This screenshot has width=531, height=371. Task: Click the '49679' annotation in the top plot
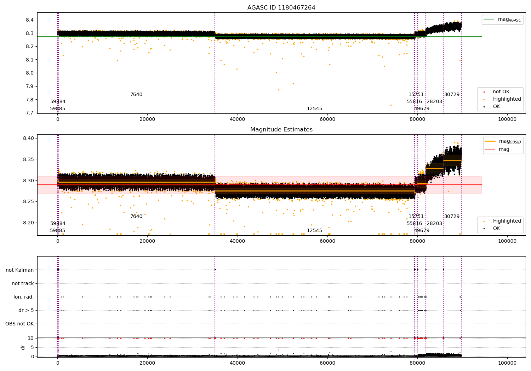pos(422,109)
